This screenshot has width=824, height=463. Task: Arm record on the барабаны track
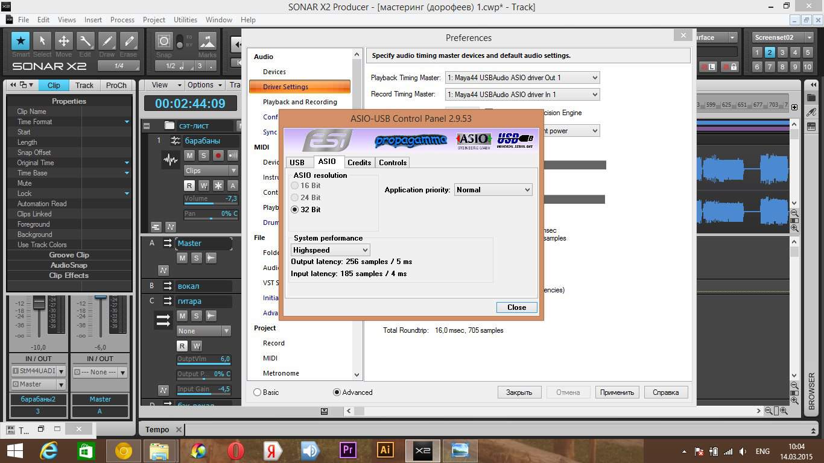pyautogui.click(x=218, y=156)
